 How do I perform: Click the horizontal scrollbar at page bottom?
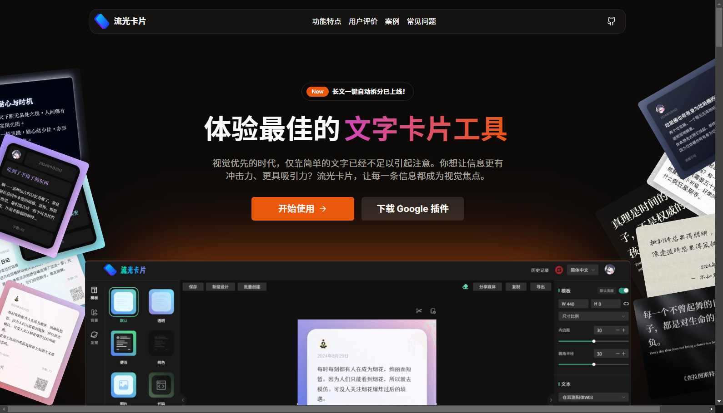click(x=334, y=409)
